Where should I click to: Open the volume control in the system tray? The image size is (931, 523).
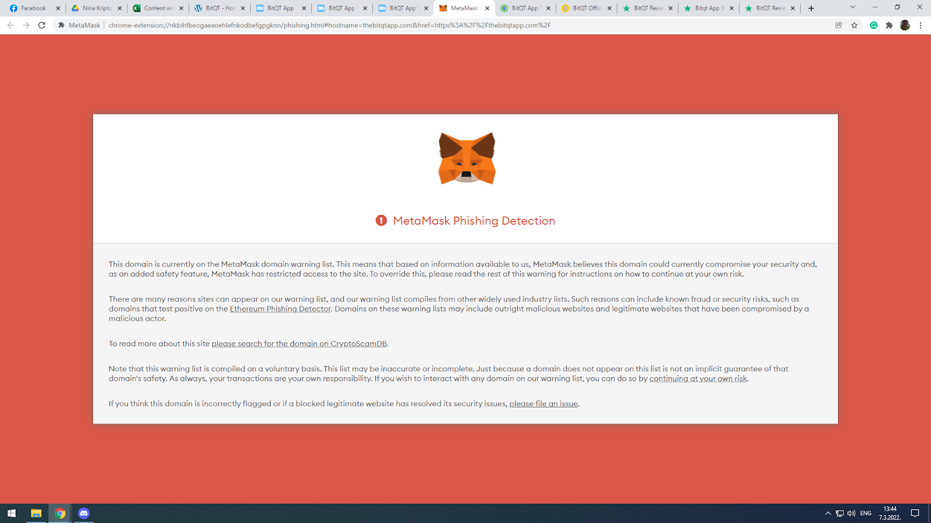point(851,513)
